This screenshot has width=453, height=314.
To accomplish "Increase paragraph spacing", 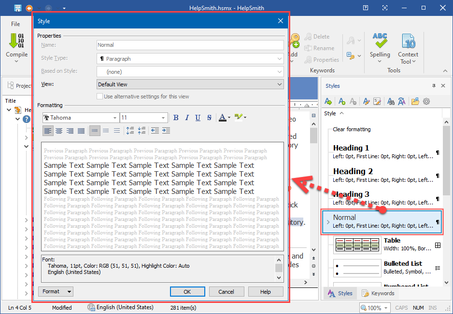I will coord(130,131).
